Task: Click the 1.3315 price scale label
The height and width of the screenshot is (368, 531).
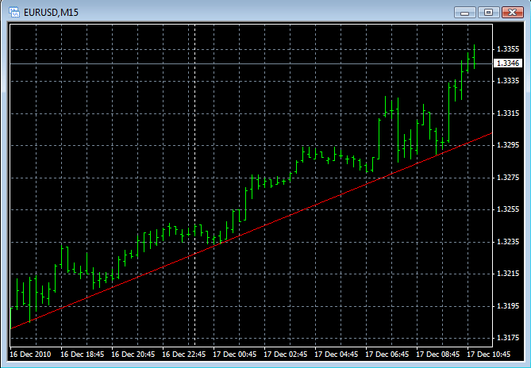Action: 508,113
